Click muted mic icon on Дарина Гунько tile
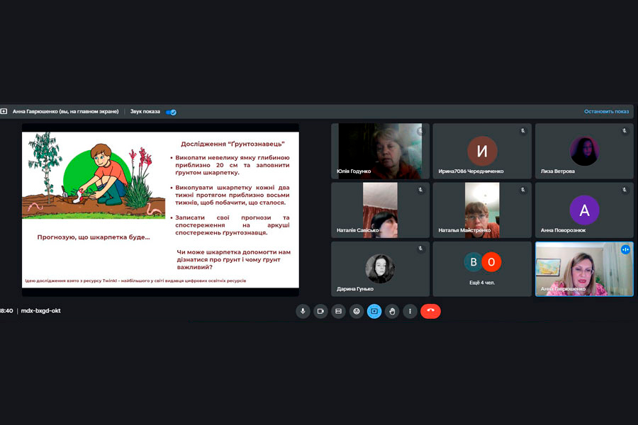638x425 pixels. click(x=420, y=249)
